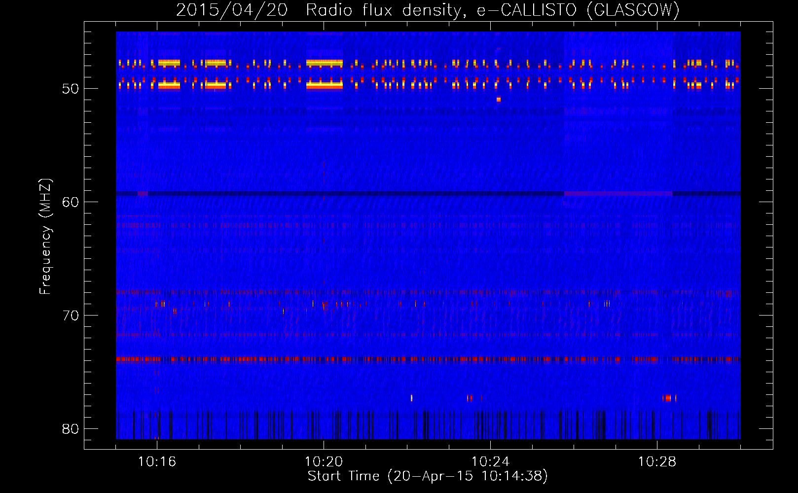
Task: Click the "Frequency (MHZ)" y-axis label
Action: tap(45, 237)
